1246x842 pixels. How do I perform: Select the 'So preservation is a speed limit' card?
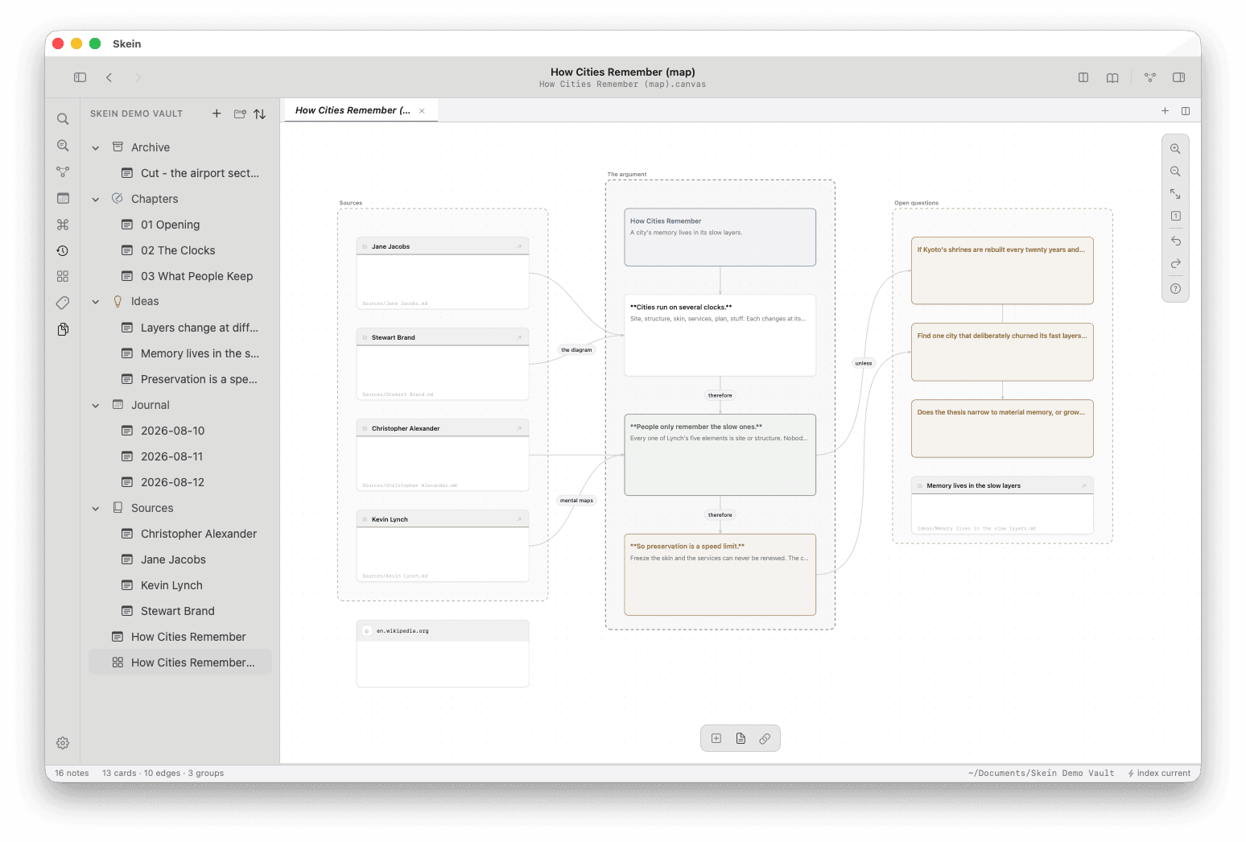pos(720,575)
